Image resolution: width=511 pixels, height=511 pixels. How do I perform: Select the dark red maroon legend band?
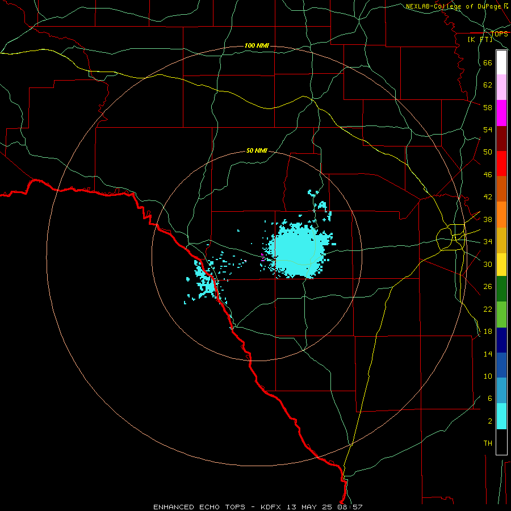pos(501,139)
